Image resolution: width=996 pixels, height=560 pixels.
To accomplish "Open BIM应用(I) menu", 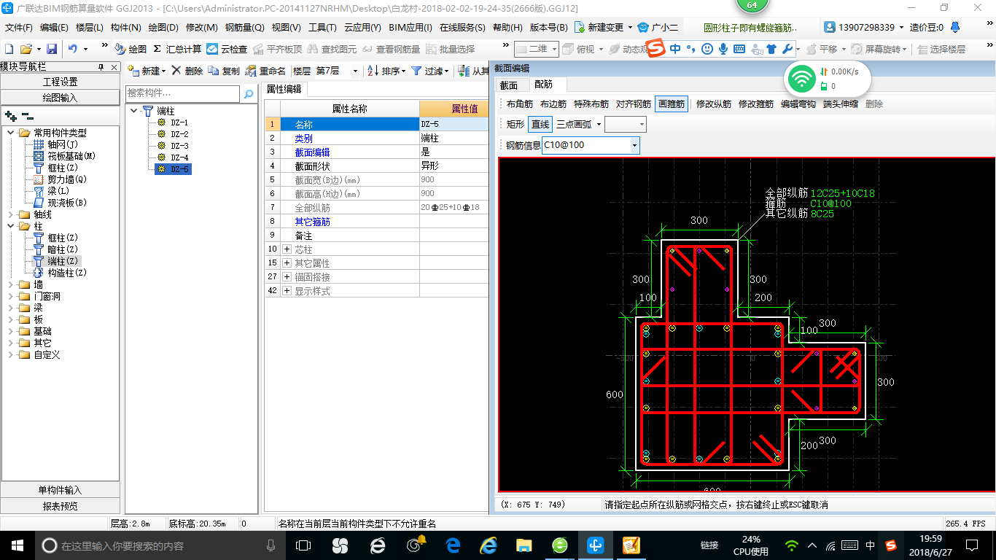I will coord(411,27).
